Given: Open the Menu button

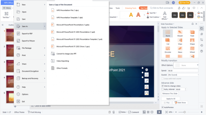Looking at the screenshot, I should [7, 8].
